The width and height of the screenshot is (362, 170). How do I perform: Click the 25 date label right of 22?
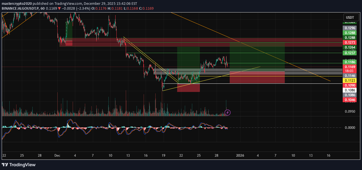point(199,156)
